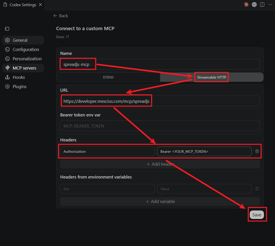Switch transport to Streamable HTTP
The image size is (275, 246).
(212, 77)
